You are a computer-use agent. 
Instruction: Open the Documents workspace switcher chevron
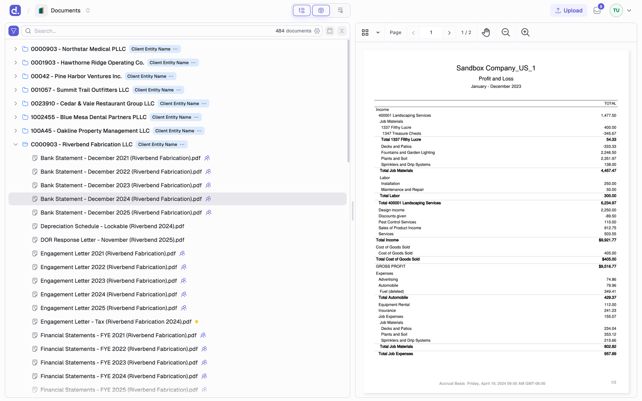(x=88, y=10)
